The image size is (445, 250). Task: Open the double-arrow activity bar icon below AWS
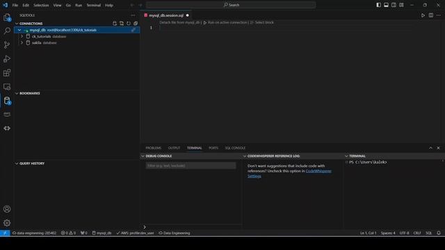click(x=7, y=128)
